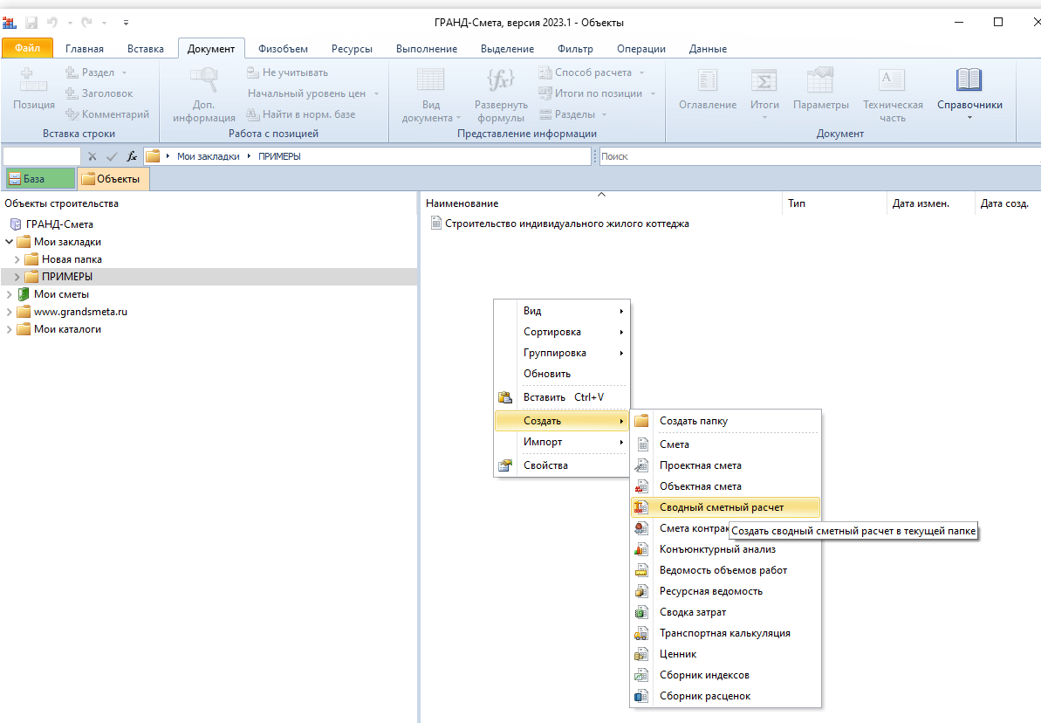Switch to the Главная ribbon tab

(85, 49)
